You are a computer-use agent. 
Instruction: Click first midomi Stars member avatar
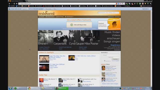(103, 68)
